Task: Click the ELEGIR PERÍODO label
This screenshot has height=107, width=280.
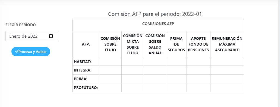Action: click(20, 25)
